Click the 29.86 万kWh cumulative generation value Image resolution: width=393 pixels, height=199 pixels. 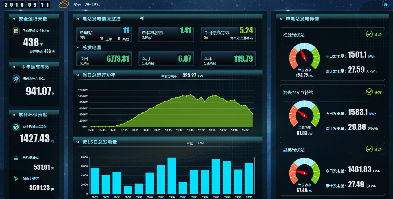(363, 127)
